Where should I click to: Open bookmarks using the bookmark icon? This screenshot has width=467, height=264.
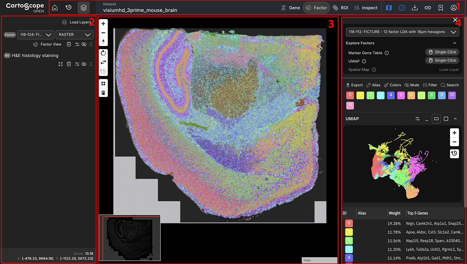point(440,7)
